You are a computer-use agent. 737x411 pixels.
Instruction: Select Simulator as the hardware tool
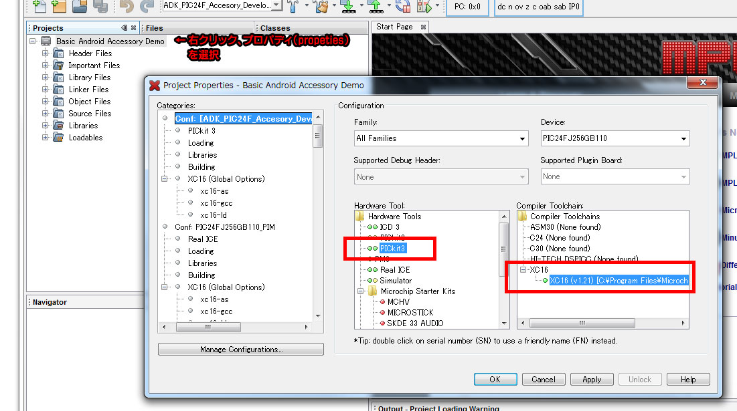click(x=396, y=281)
